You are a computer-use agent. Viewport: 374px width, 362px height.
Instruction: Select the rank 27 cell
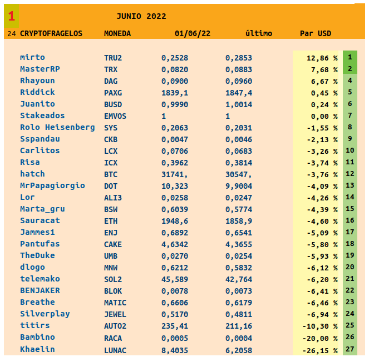coord(350,349)
